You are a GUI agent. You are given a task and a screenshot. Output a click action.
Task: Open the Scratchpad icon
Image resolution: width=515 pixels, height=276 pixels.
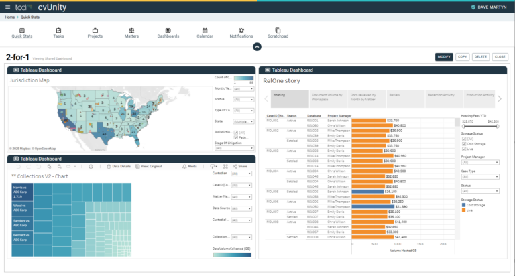[278, 31]
